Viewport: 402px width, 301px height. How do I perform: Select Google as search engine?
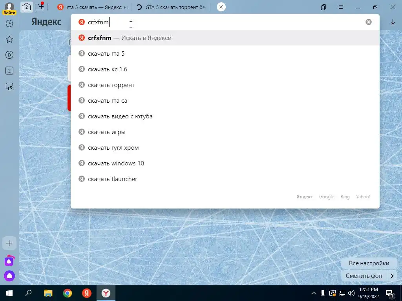pyautogui.click(x=326, y=197)
